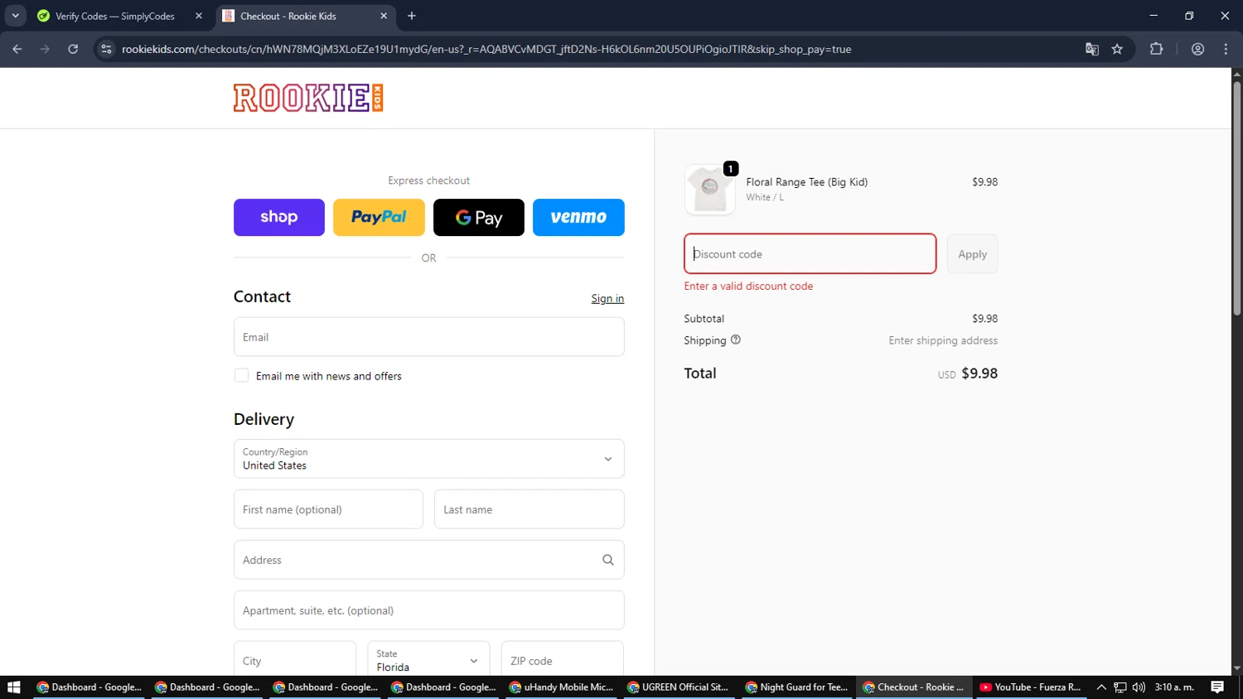
Task: Open the Chrome three-dot menu
Action: point(1226,49)
